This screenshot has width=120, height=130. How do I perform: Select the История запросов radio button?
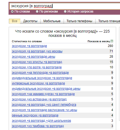[x=65, y=11]
